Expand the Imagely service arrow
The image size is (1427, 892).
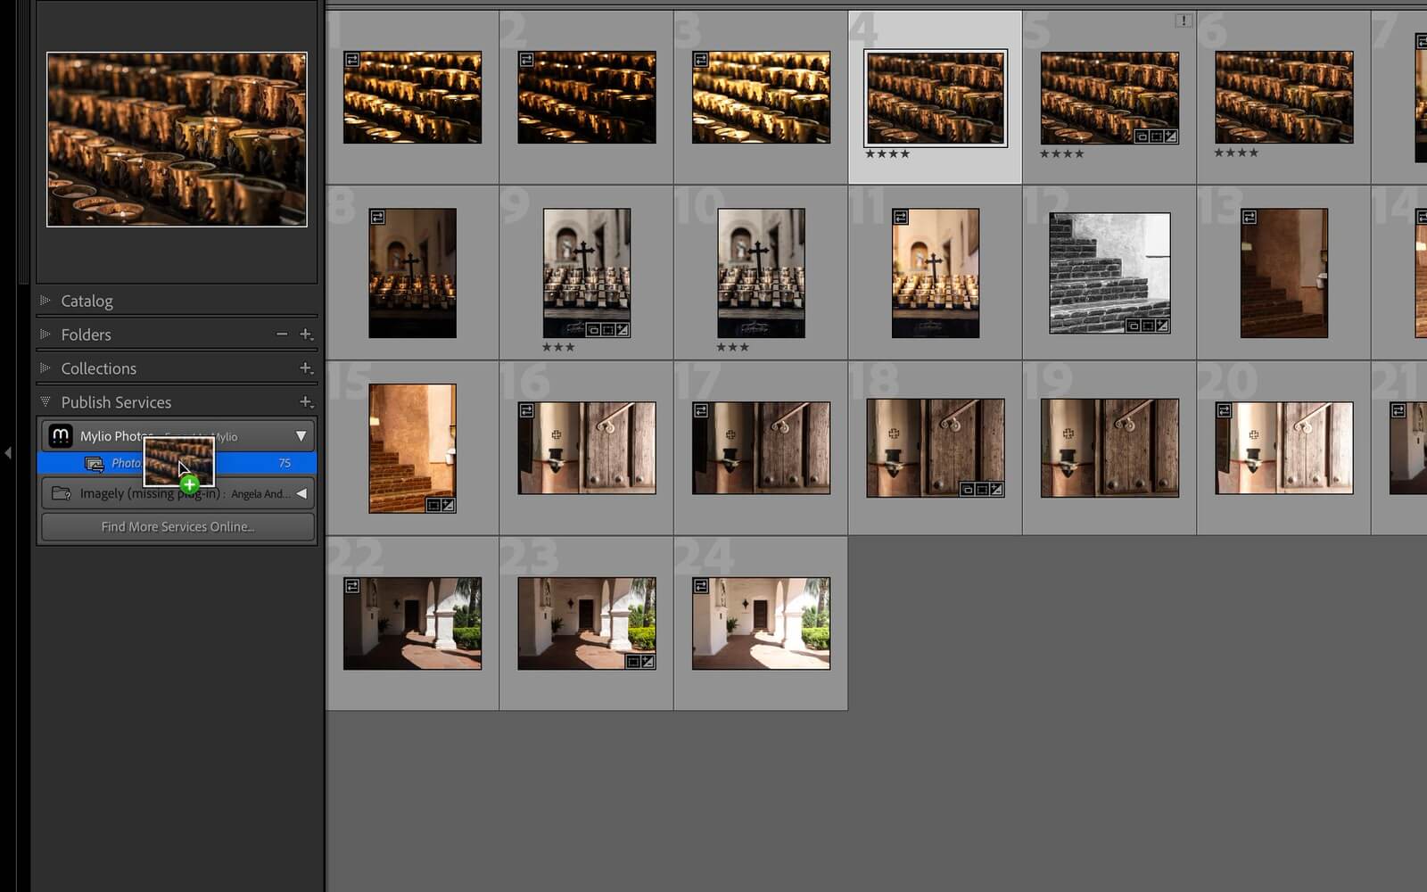pos(301,493)
